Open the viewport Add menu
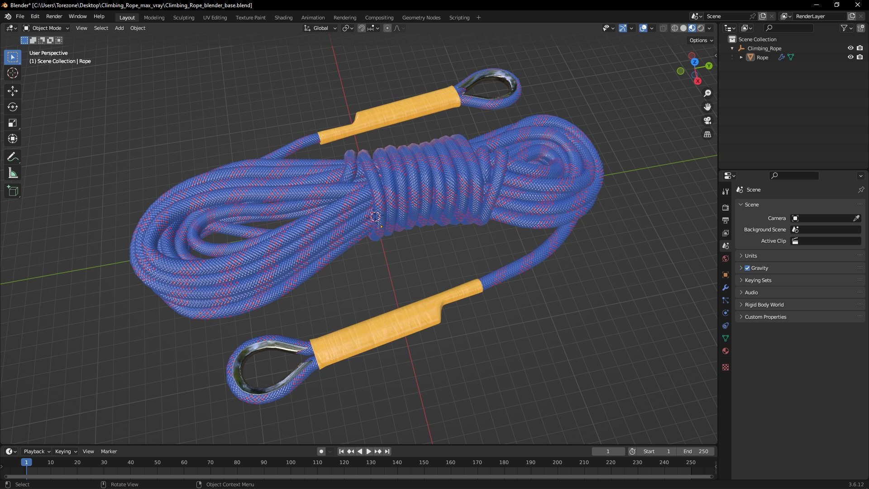This screenshot has height=489, width=869. click(x=119, y=28)
